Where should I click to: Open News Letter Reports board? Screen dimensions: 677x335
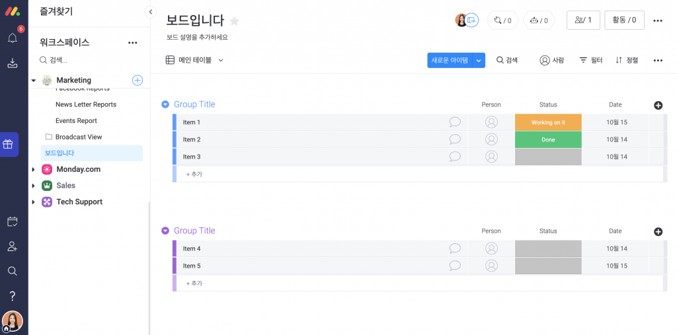pos(86,104)
